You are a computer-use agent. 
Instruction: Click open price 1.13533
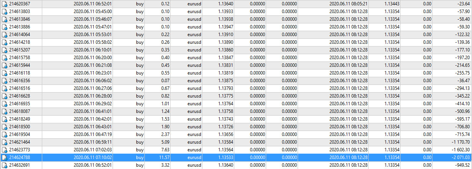click(x=225, y=157)
